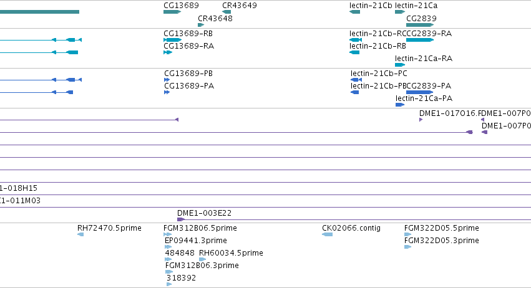Click the CG2839 gene label

(x=421, y=18)
